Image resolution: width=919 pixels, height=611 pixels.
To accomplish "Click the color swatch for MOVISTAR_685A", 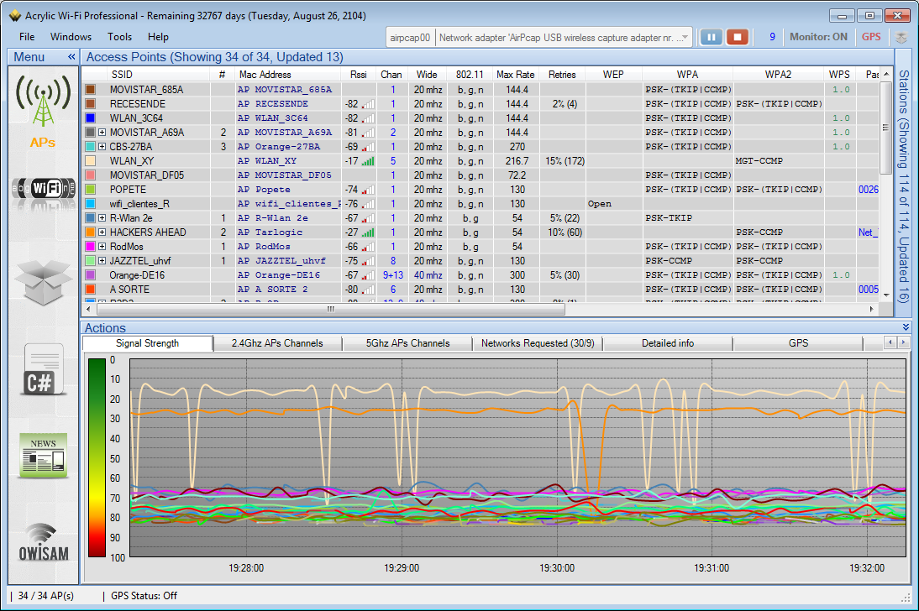I will click(90, 90).
